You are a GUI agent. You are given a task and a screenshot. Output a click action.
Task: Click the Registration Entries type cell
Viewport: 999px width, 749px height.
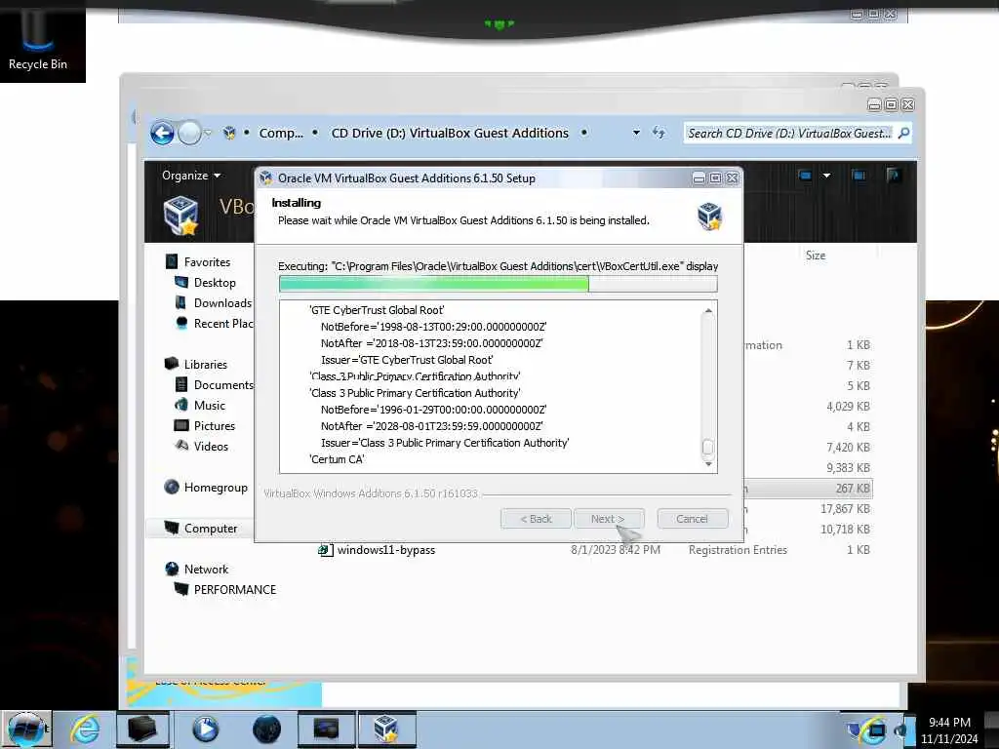[x=738, y=550]
